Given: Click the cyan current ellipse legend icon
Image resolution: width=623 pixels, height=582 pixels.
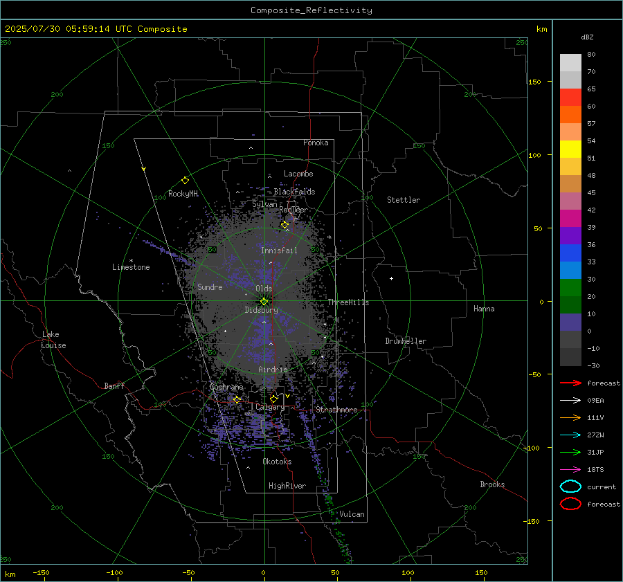Looking at the screenshot, I should point(570,486).
